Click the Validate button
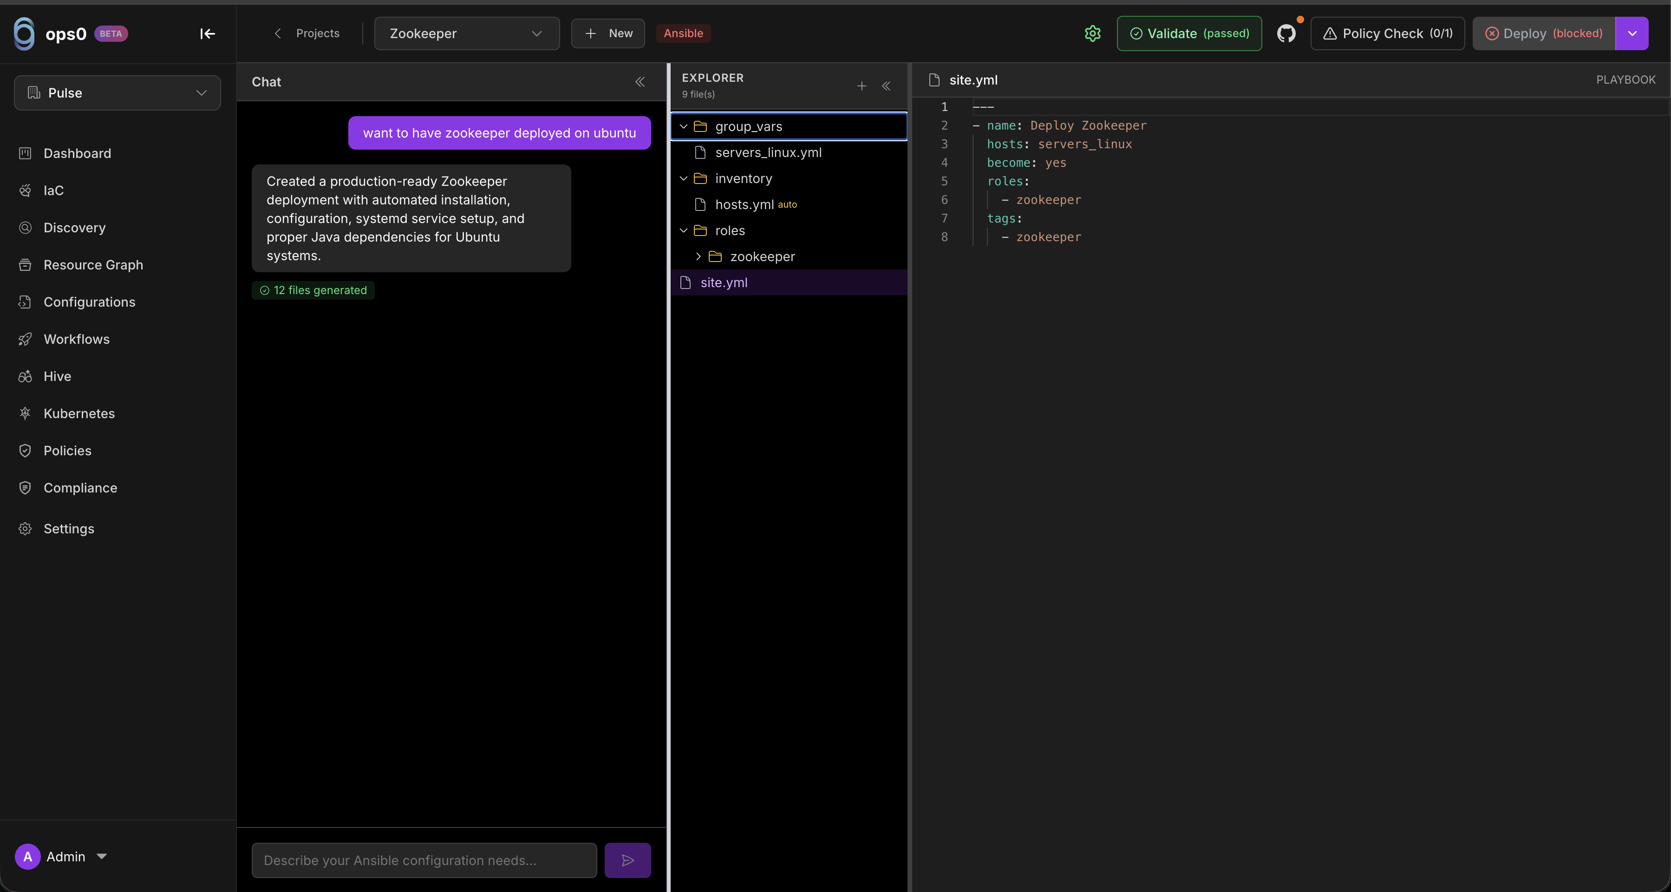 pos(1189,33)
